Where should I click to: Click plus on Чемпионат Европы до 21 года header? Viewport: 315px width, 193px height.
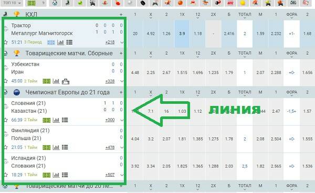[121, 92]
